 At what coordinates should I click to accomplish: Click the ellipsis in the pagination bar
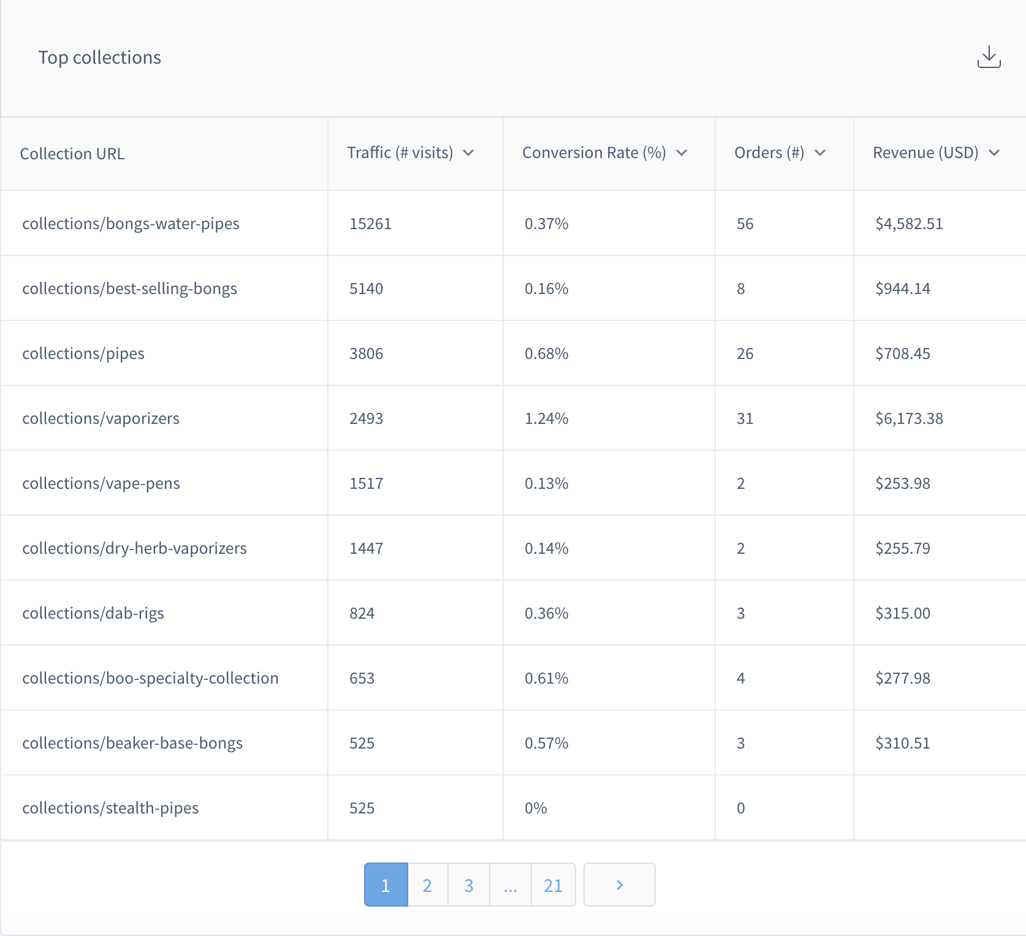pos(511,885)
